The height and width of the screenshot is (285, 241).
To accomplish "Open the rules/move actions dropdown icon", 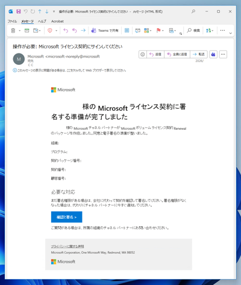I will [x=172, y=31].
